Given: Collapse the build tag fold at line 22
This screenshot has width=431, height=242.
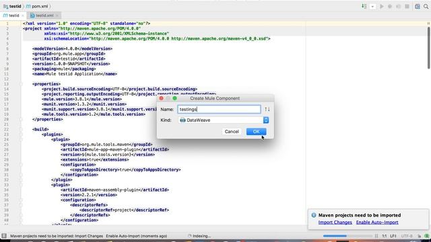Looking at the screenshot, I should [21, 129].
